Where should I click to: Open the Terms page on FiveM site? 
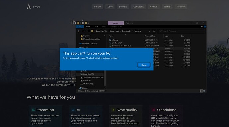point(167,7)
